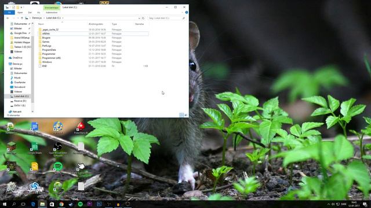Open Microsoft Edge from the taskbar

[x=33, y=204]
